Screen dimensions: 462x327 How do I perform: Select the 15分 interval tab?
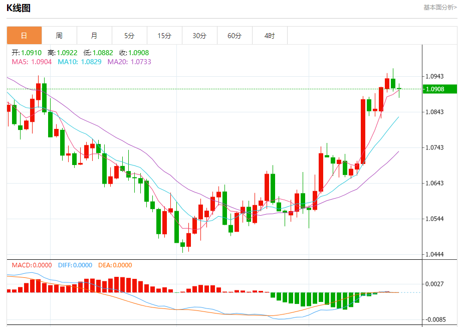pyautogui.click(x=164, y=36)
